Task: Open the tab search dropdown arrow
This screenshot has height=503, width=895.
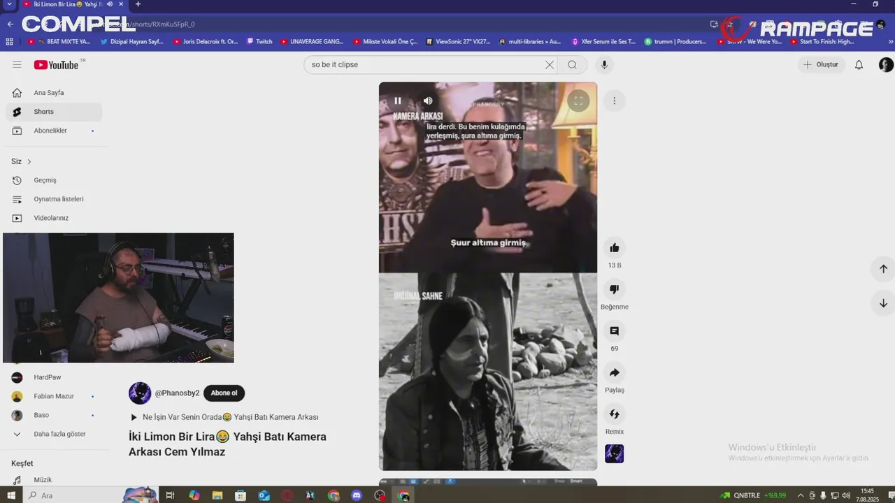Action: [9, 4]
